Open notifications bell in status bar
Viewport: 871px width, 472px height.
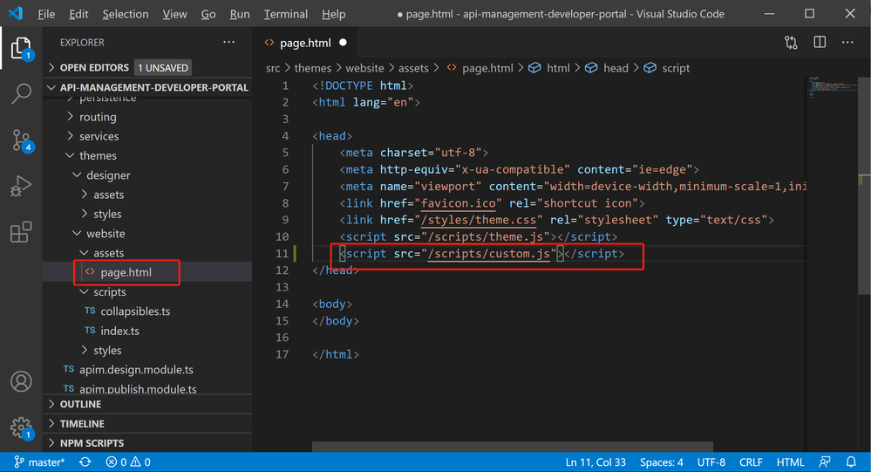pyautogui.click(x=851, y=462)
